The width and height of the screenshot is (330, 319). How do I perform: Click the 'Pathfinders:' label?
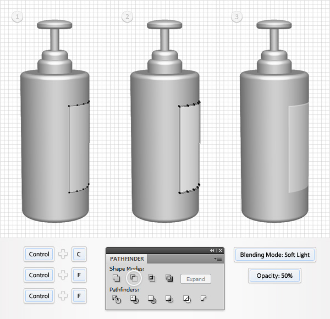point(124,289)
